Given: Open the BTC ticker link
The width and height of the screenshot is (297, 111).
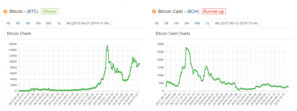Looking at the screenshot, I should point(33,11).
